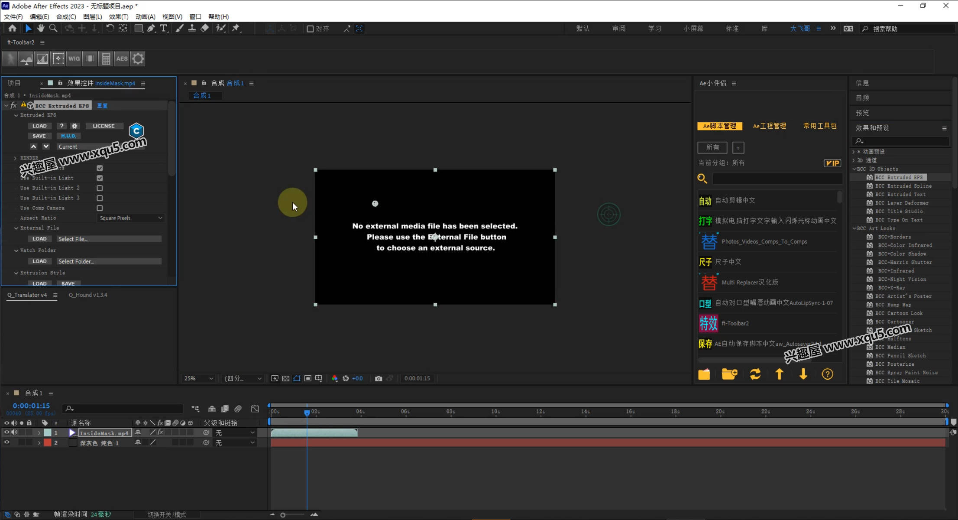Toggle transparency grid in viewer footer
The width and height of the screenshot is (958, 520).
[x=286, y=378]
